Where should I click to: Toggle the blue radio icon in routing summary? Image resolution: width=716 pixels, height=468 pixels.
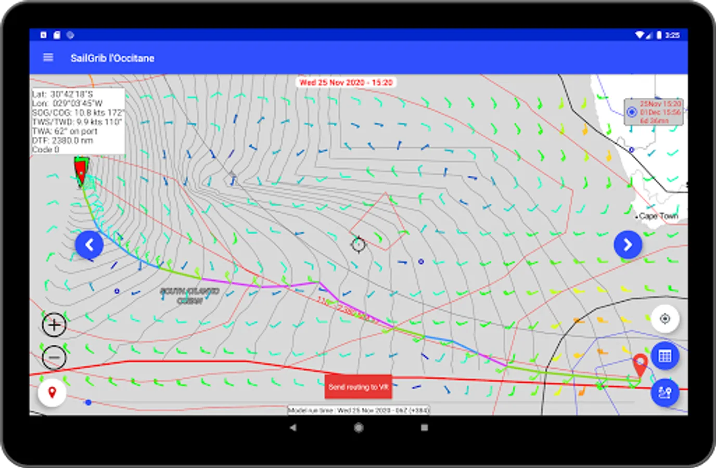coord(632,112)
